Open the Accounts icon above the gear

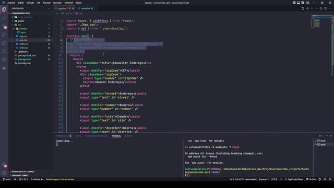point(4,165)
